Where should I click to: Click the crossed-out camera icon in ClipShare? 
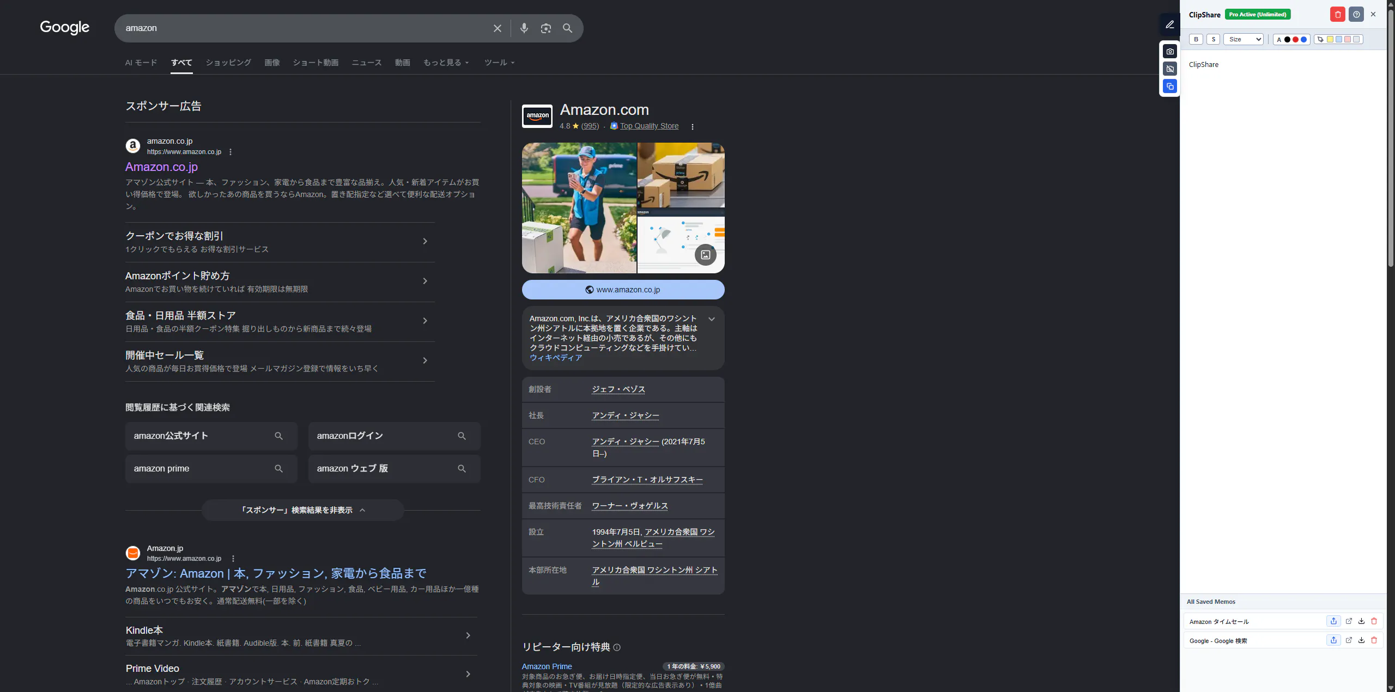click(1170, 69)
